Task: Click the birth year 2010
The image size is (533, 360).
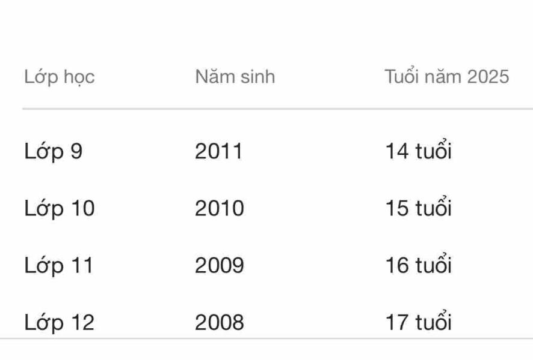Action: [220, 208]
